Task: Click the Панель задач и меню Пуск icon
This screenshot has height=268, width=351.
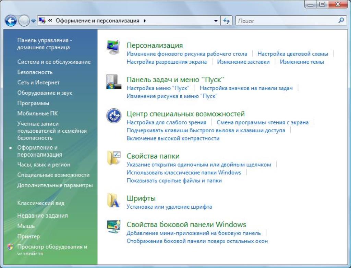Action: click(x=114, y=82)
